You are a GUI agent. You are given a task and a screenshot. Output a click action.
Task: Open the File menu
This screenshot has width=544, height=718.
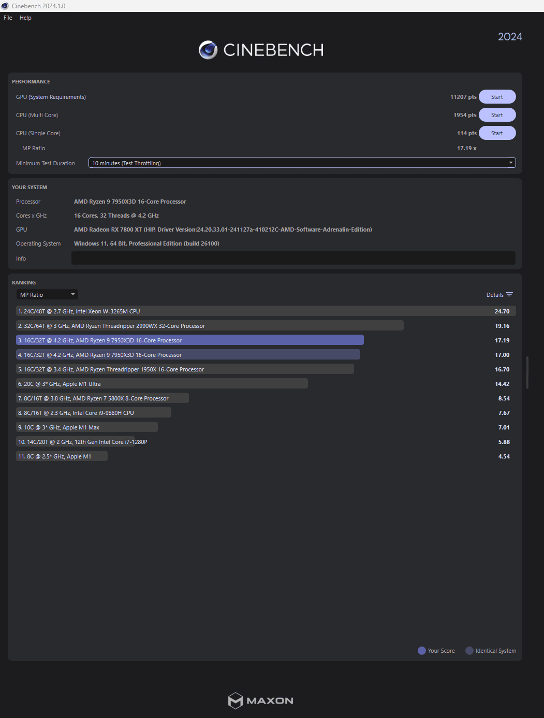pyautogui.click(x=8, y=18)
